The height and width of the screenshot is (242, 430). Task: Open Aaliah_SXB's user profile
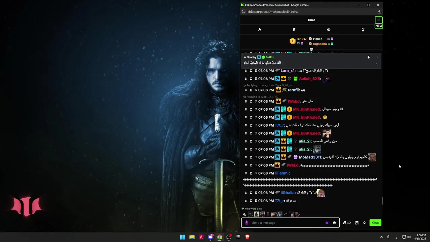[309, 79]
